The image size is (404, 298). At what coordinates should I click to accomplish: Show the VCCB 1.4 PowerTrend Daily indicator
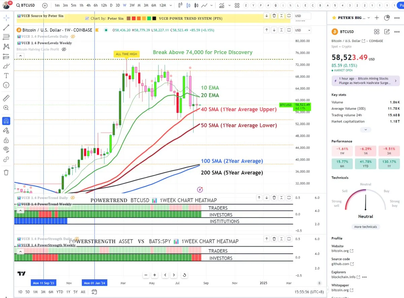(x=73, y=198)
